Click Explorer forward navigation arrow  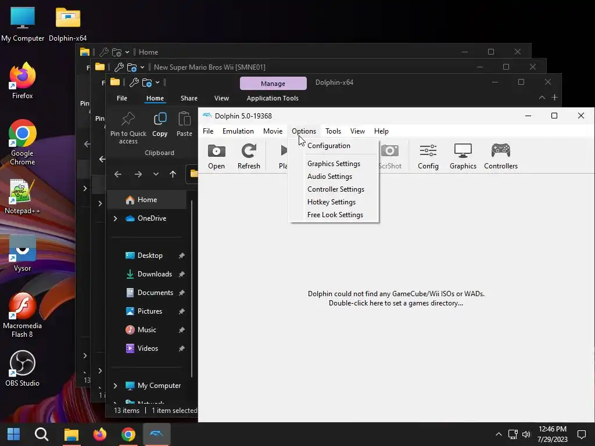[138, 174]
